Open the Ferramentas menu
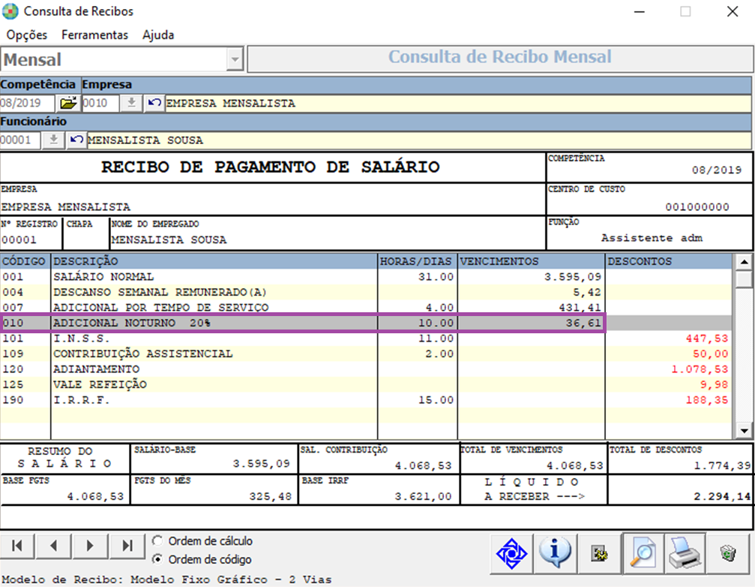This screenshot has height=587, width=755. (x=95, y=35)
